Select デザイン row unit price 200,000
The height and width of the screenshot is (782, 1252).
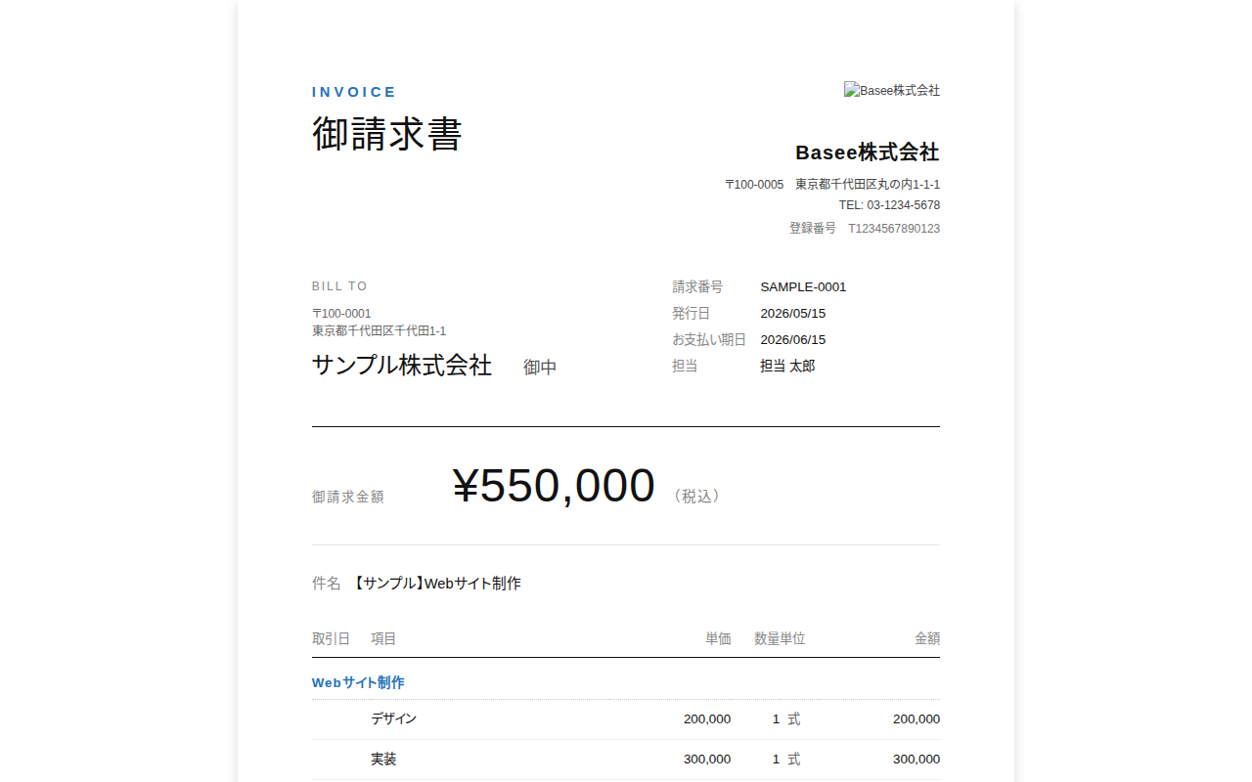(x=707, y=719)
